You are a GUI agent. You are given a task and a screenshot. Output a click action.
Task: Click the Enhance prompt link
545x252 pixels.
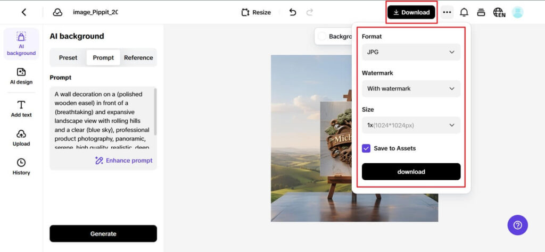124,161
